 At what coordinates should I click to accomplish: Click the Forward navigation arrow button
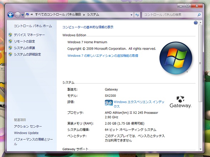tap(17, 15)
